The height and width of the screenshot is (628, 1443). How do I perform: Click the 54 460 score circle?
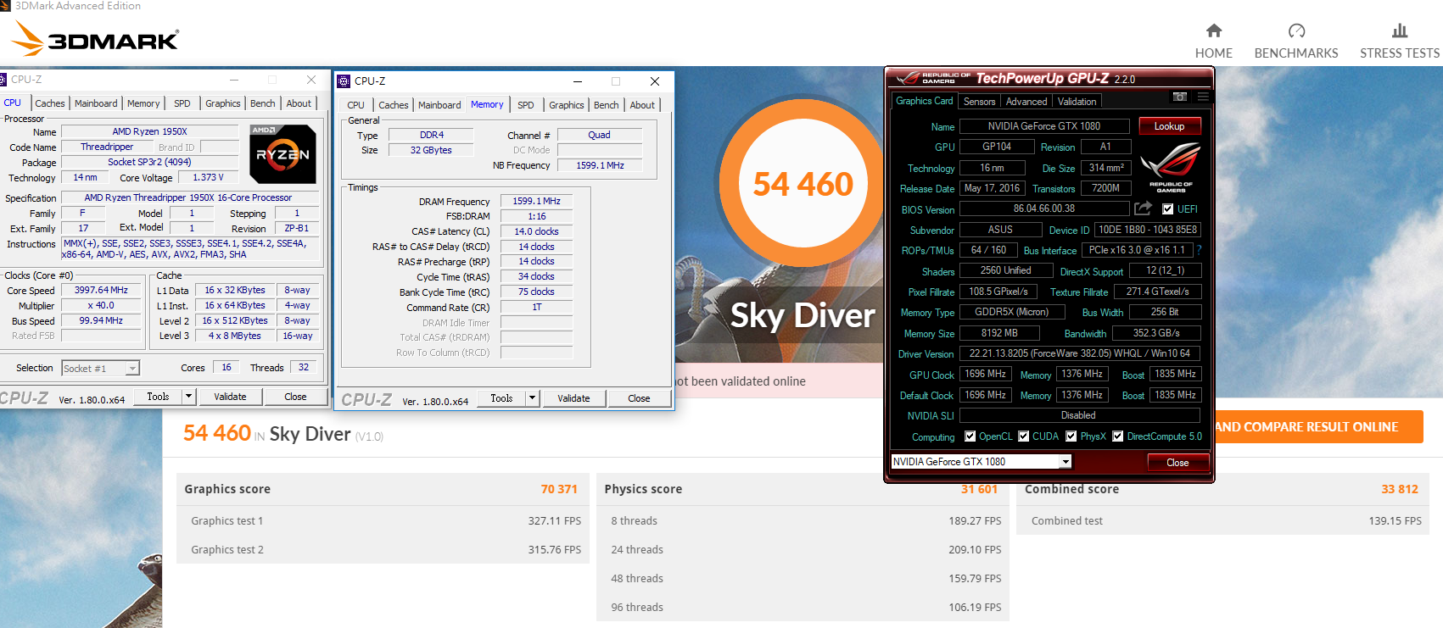[x=803, y=184]
